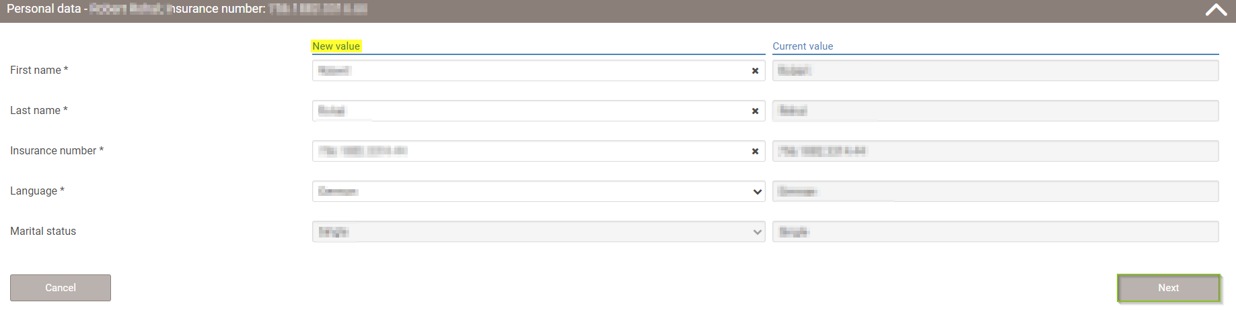The width and height of the screenshot is (1236, 310).
Task: Clear the Insurance number field
Action: (x=755, y=151)
